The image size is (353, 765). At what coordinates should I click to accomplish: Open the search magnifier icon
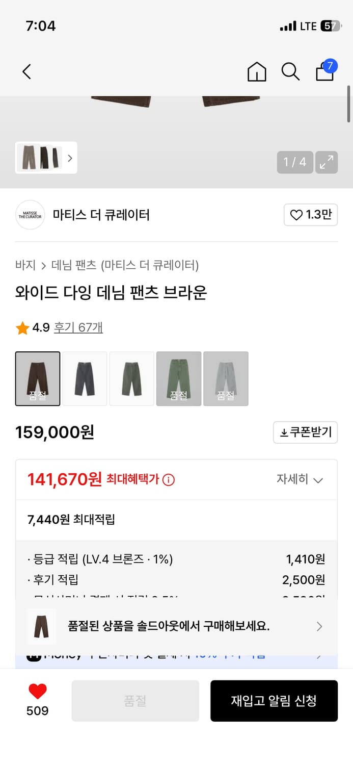[x=290, y=71]
